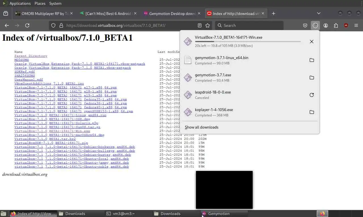363x217 pixels.
Task: Close the Genymotion Desktop tab
Action: coord(199,13)
